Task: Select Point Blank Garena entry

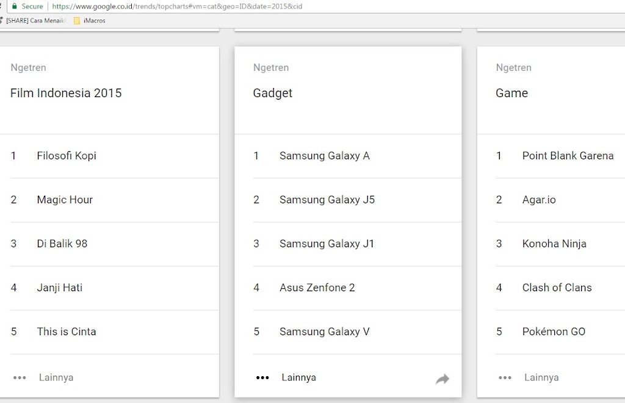Action: point(568,156)
